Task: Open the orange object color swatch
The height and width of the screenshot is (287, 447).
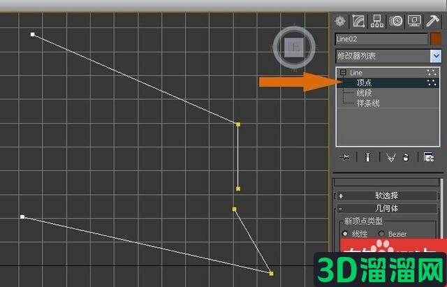Action: tap(435, 39)
